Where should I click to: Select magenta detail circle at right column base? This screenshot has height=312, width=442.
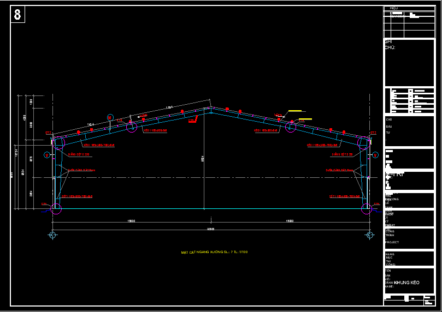(367, 209)
